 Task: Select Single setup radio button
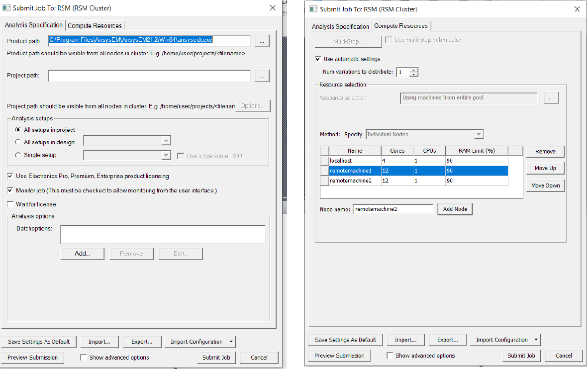(x=18, y=155)
